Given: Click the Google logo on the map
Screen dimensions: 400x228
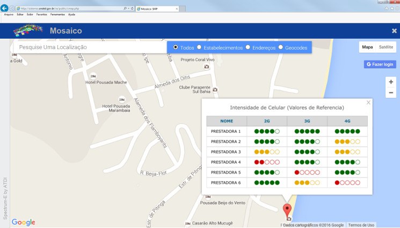Looking at the screenshot, I should tap(24, 222).
